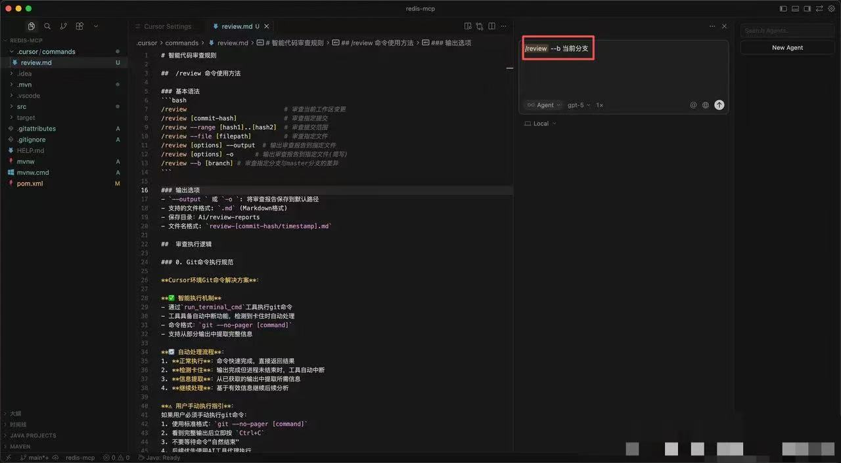Click the Search Agents input field
Image resolution: width=841 pixels, height=463 pixels.
coord(787,31)
